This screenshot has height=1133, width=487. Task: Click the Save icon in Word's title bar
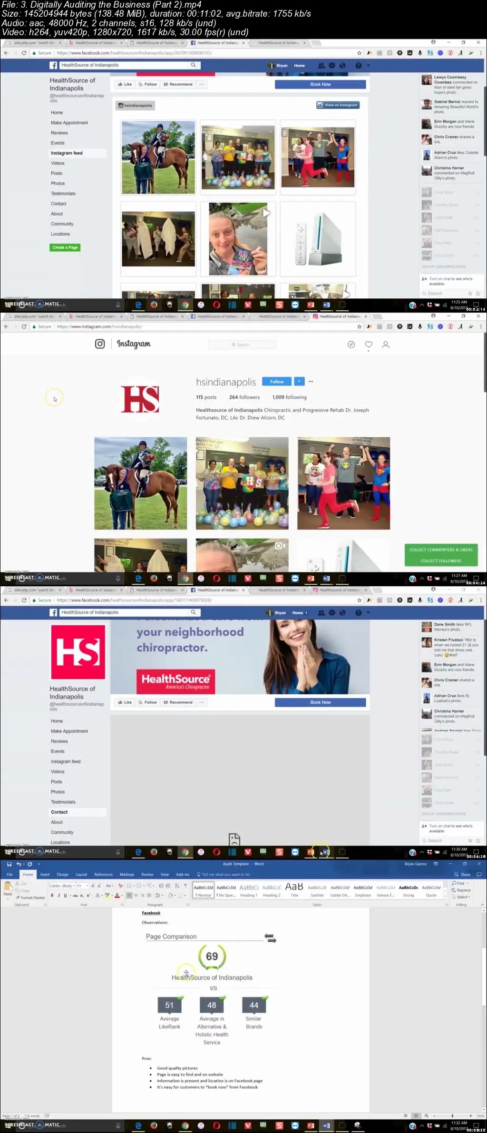pos(9,864)
